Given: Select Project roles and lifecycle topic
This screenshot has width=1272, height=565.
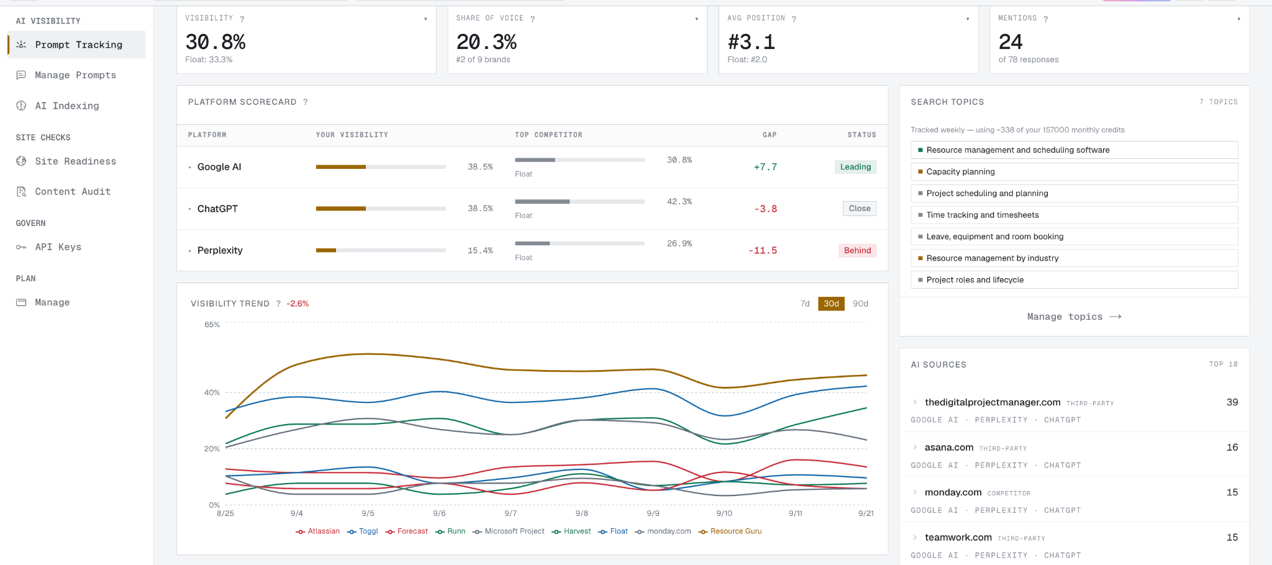Looking at the screenshot, I should [x=1074, y=280].
